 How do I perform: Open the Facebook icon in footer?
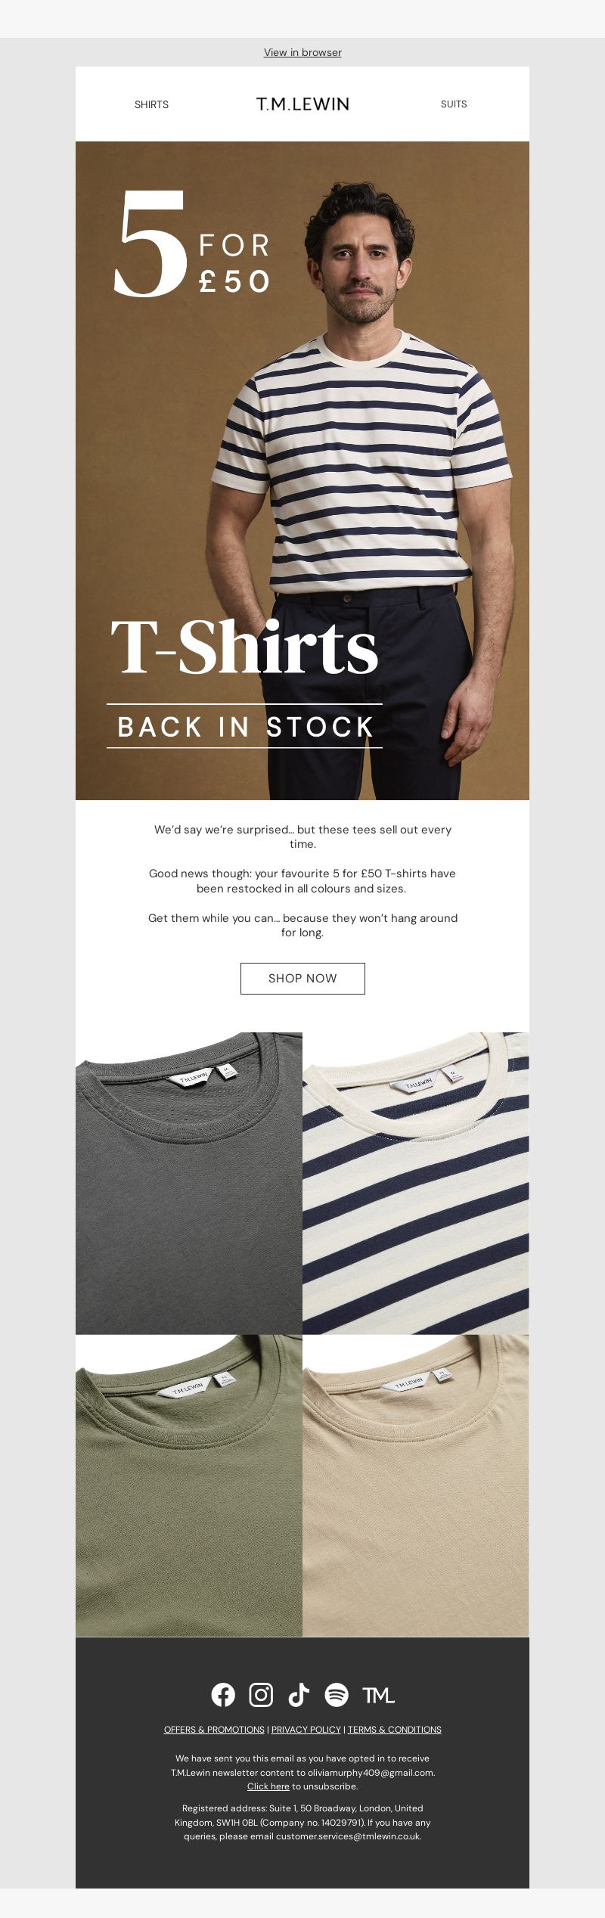click(x=223, y=1695)
